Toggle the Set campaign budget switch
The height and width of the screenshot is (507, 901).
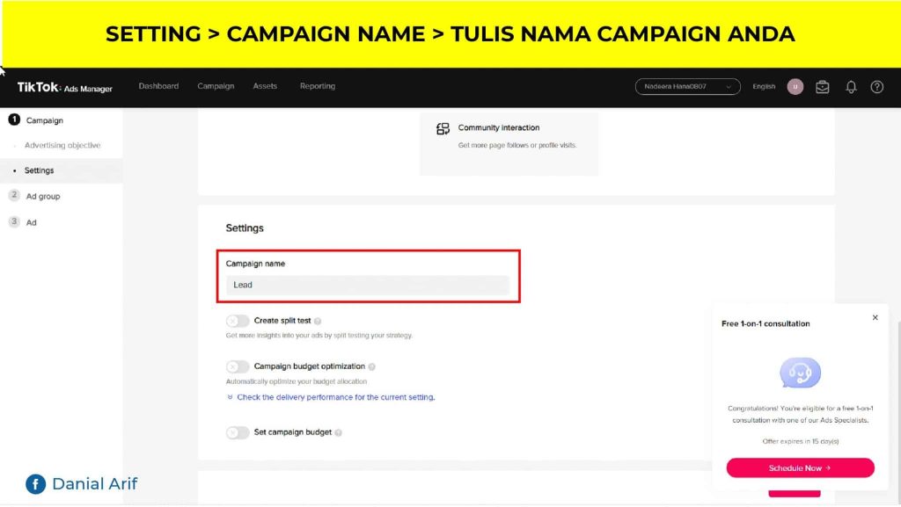[x=238, y=433]
